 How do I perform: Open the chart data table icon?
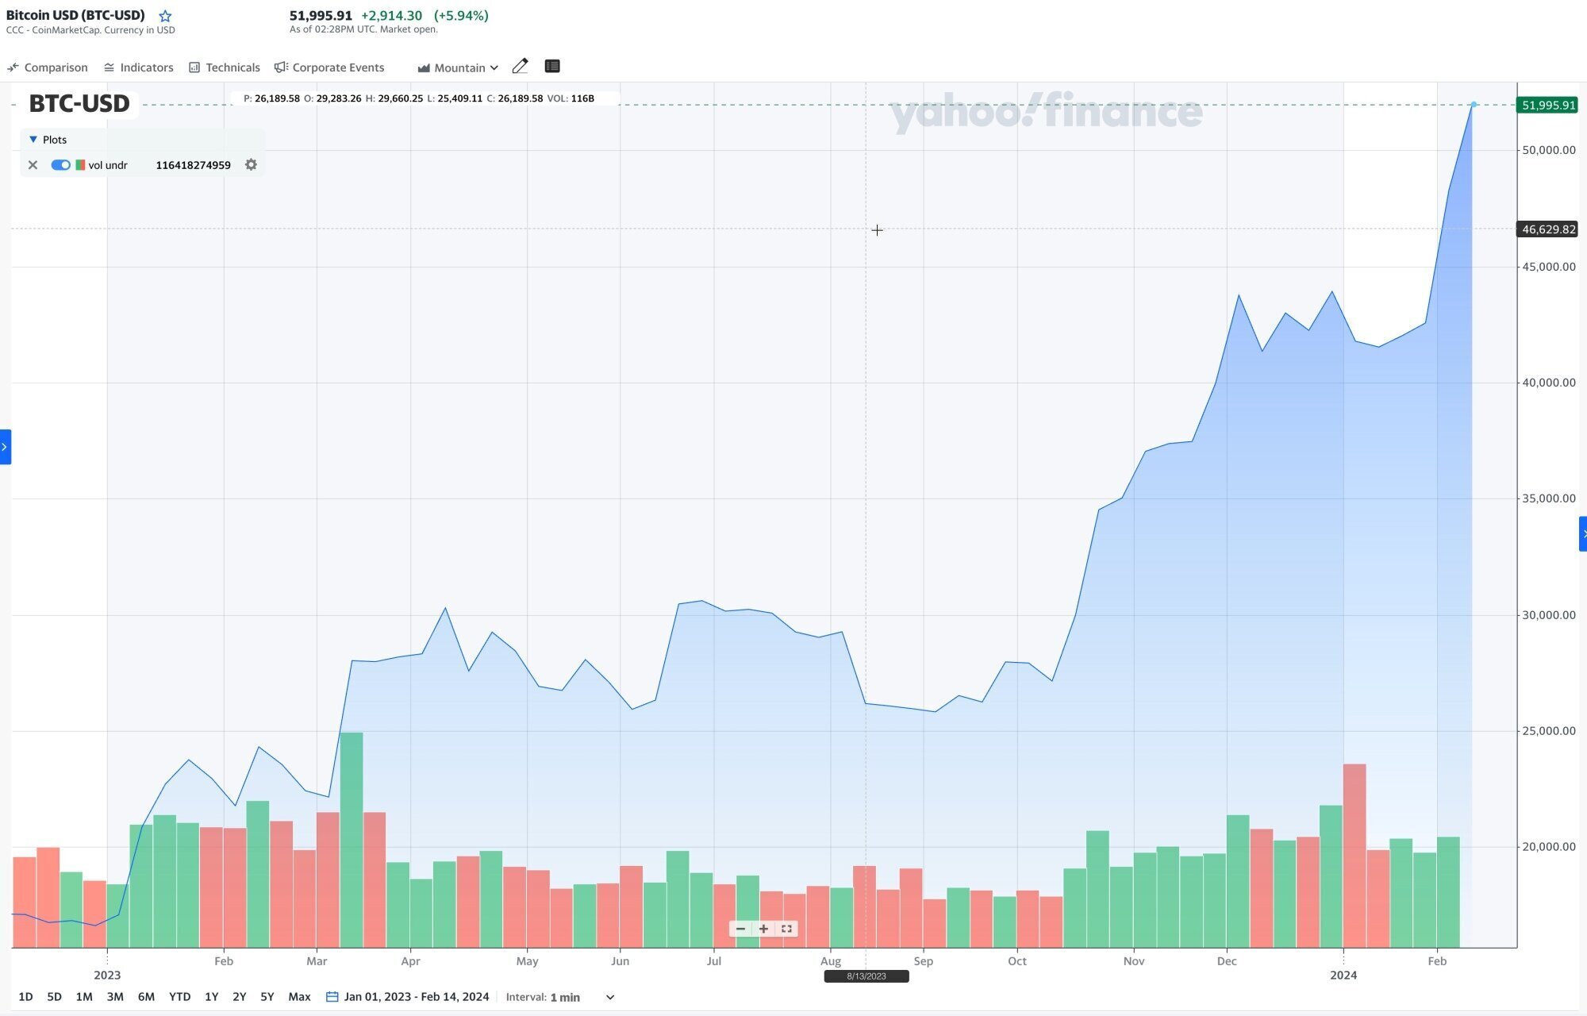point(552,67)
